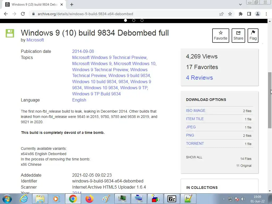The width and height of the screenshot is (272, 204).
Task: Launch Internet Explorer from taskbar
Action: 24,199
